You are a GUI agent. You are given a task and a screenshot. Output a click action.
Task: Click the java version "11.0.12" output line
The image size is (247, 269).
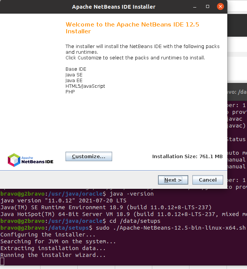[x=63, y=201]
